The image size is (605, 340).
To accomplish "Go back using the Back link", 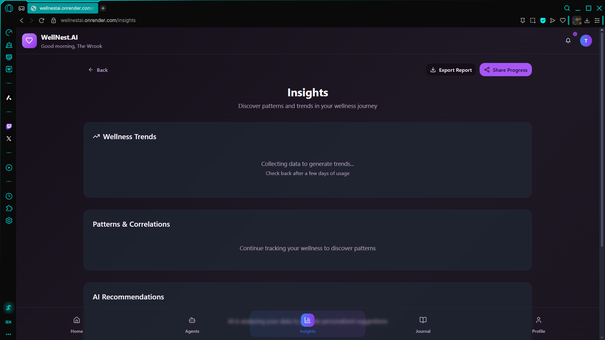I will pos(98,70).
